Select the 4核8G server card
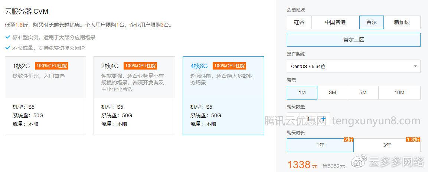This screenshot has width=428, height=172. (x=223, y=95)
